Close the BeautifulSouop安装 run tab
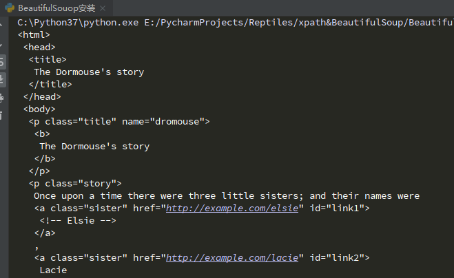 103,8
